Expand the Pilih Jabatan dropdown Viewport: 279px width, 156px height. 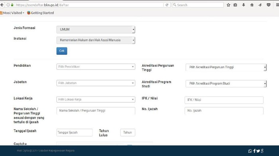click(x=96, y=83)
